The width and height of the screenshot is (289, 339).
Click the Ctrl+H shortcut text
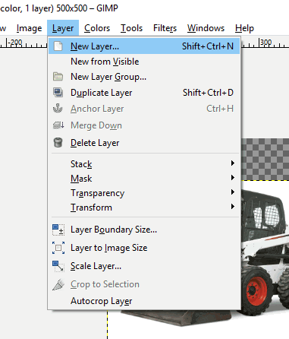point(220,109)
